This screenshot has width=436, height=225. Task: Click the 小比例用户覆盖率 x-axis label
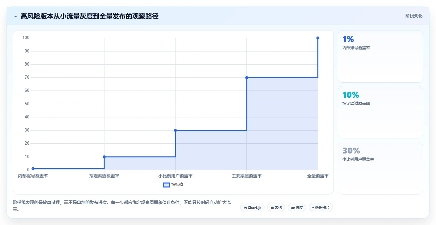tap(175, 176)
